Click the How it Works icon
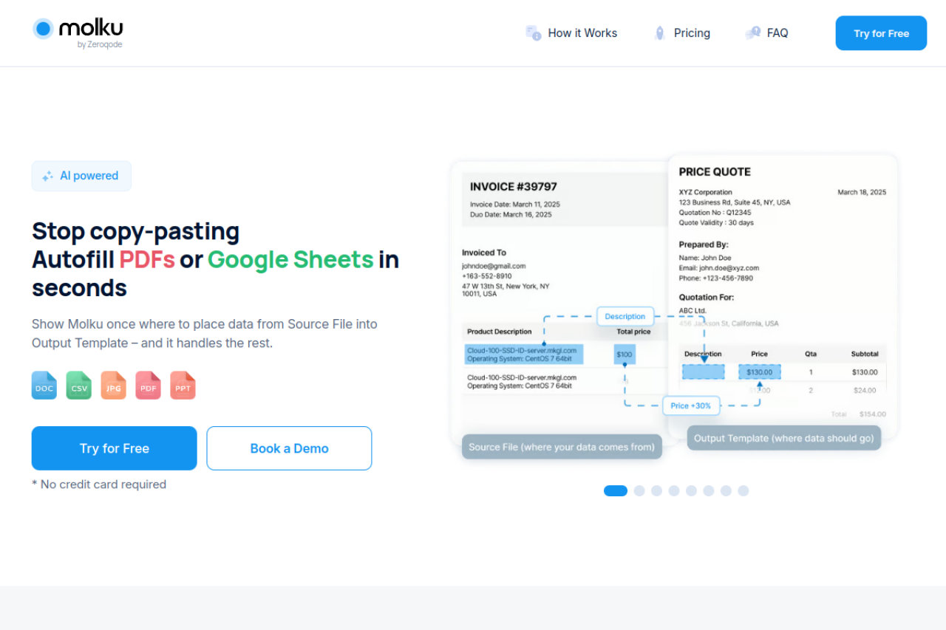This screenshot has height=630, width=946. coord(533,33)
